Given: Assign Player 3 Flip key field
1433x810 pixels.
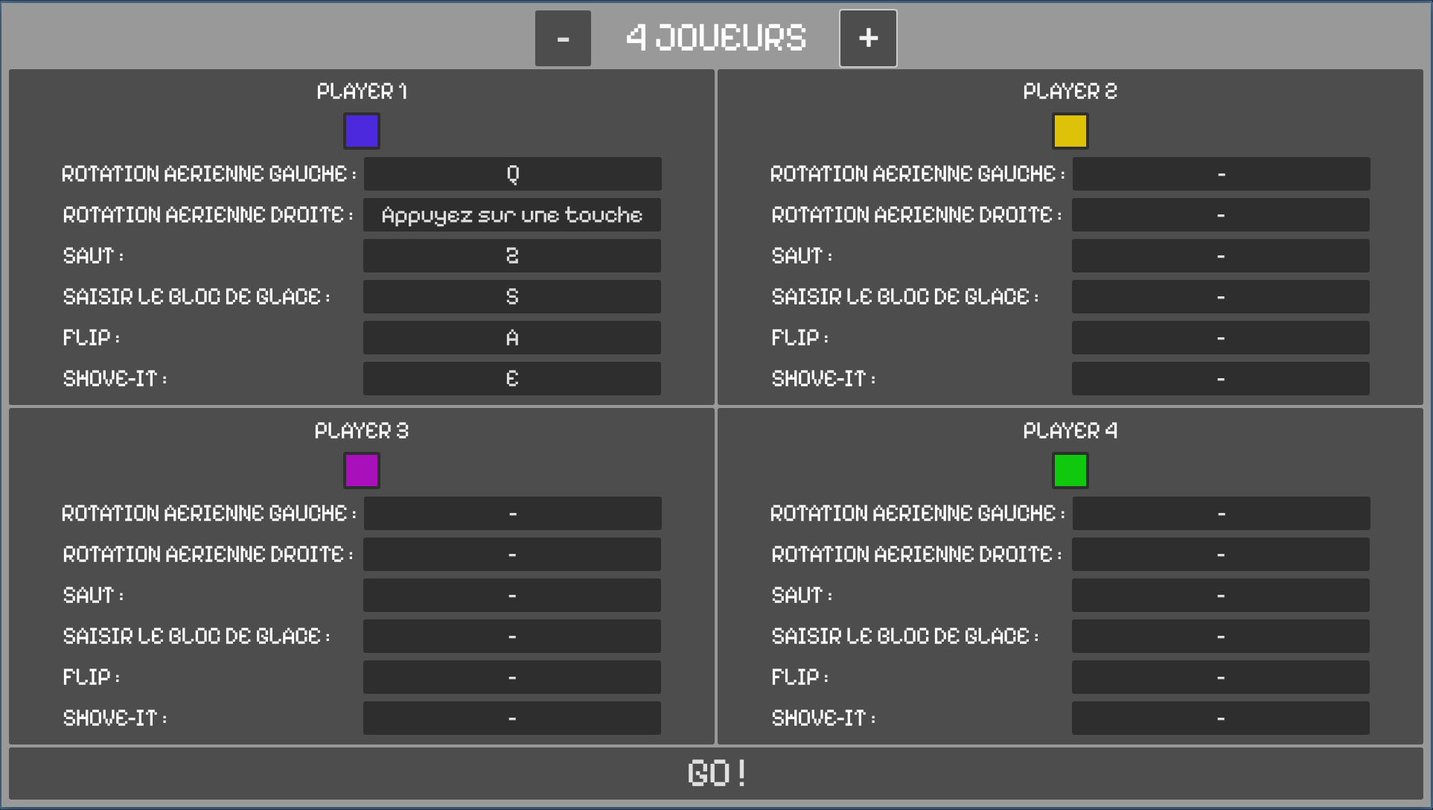Looking at the screenshot, I should pyautogui.click(x=512, y=677).
